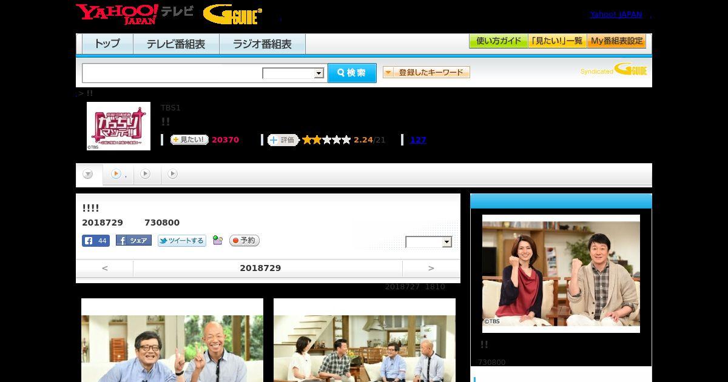Image resolution: width=728 pixels, height=382 pixels.
Task: Open the Yahoo! Japan TV logo
Action: (134, 13)
